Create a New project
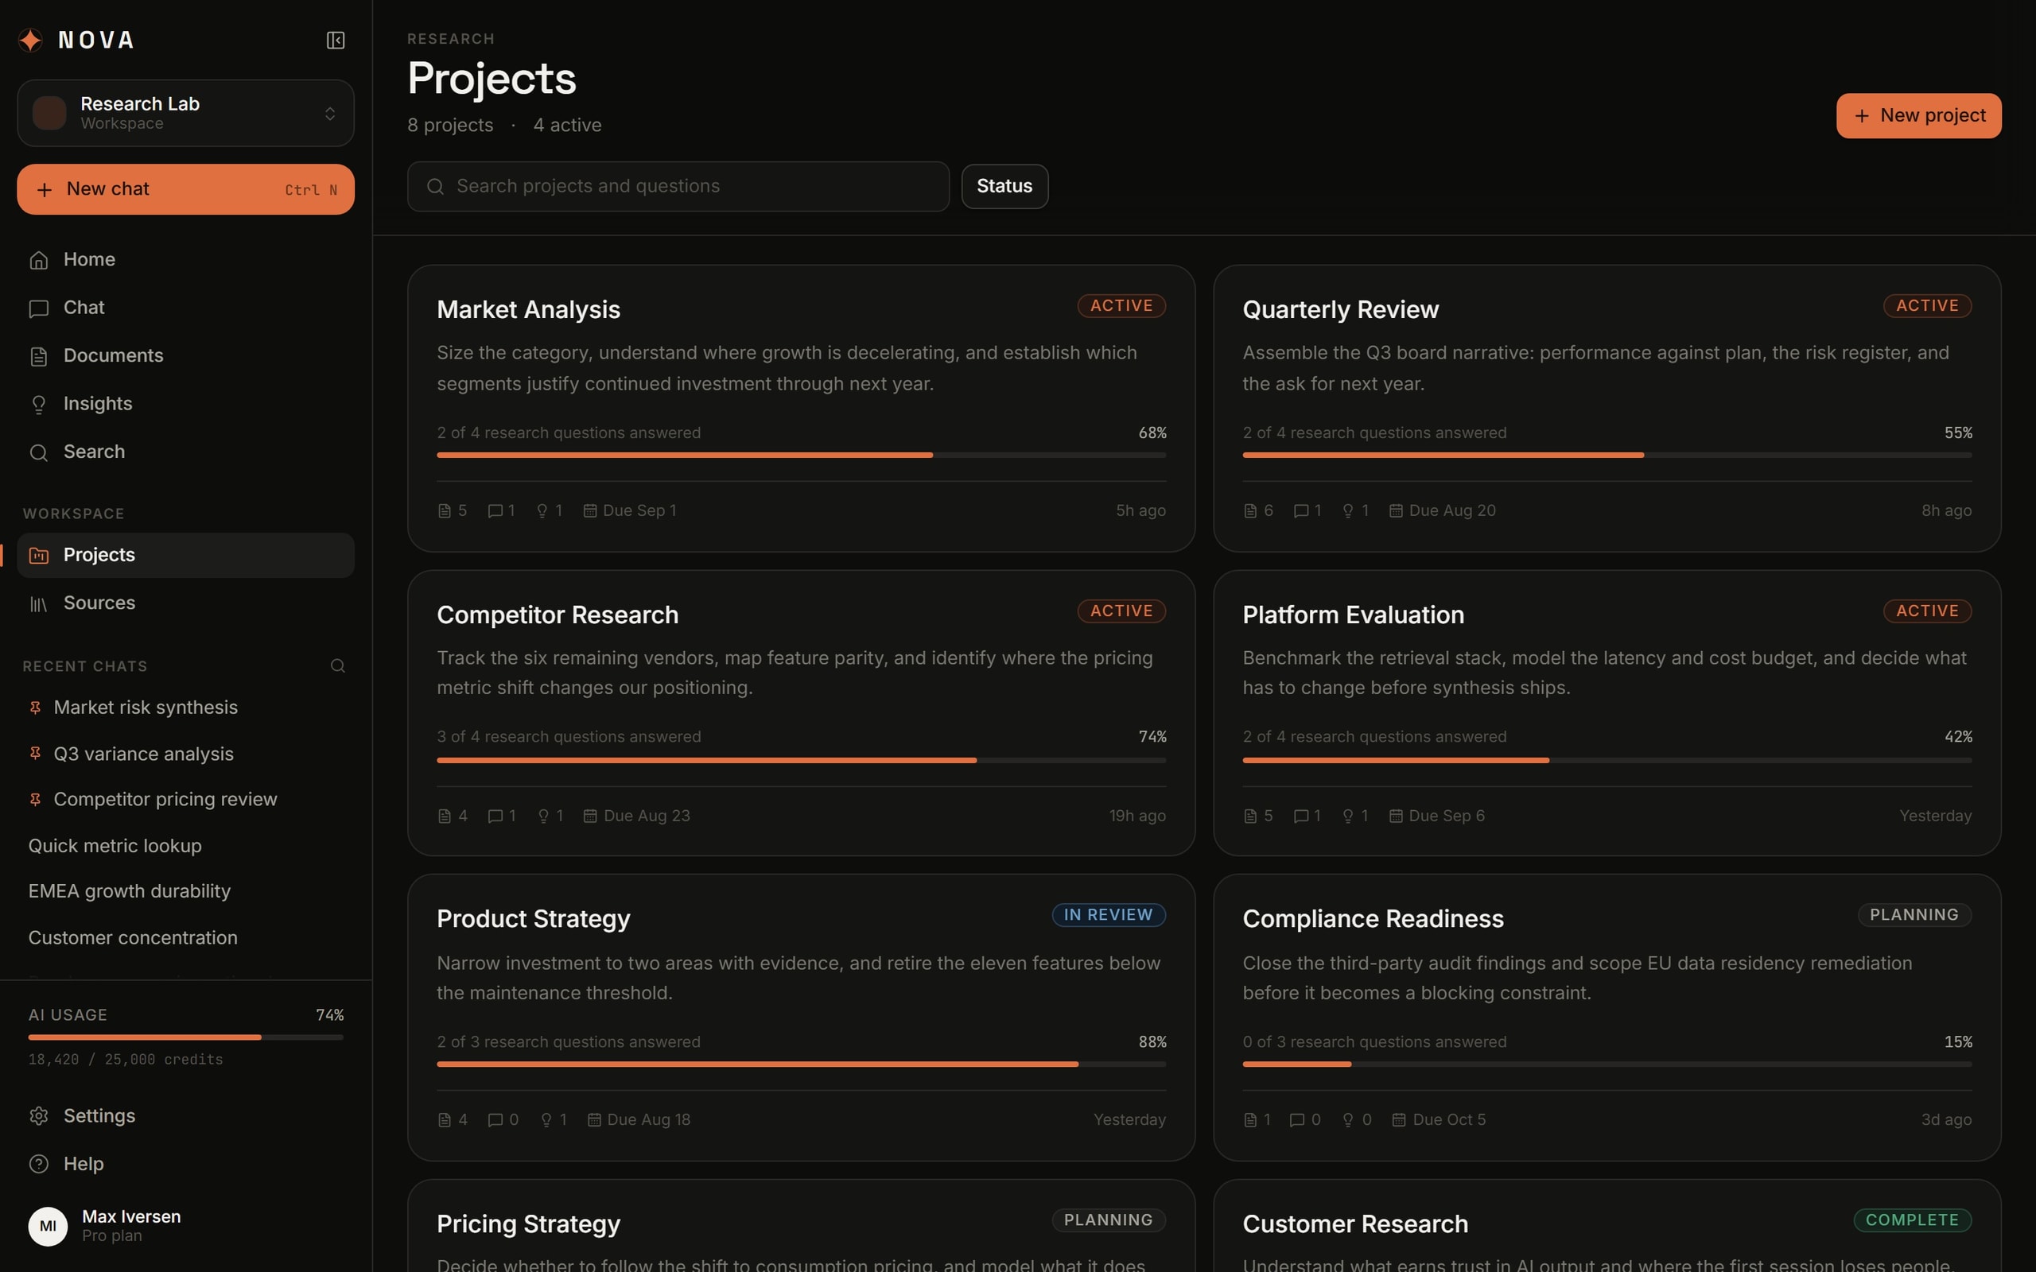This screenshot has width=2036, height=1272. point(1918,116)
